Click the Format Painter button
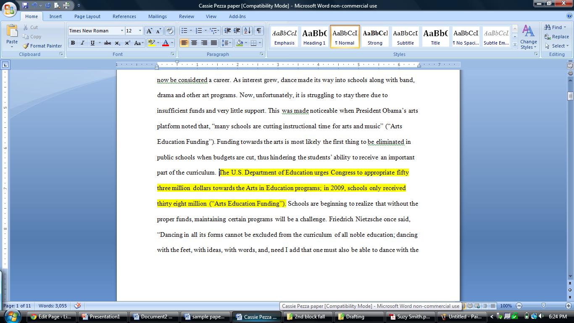Image resolution: width=574 pixels, height=323 pixels. (x=42, y=46)
